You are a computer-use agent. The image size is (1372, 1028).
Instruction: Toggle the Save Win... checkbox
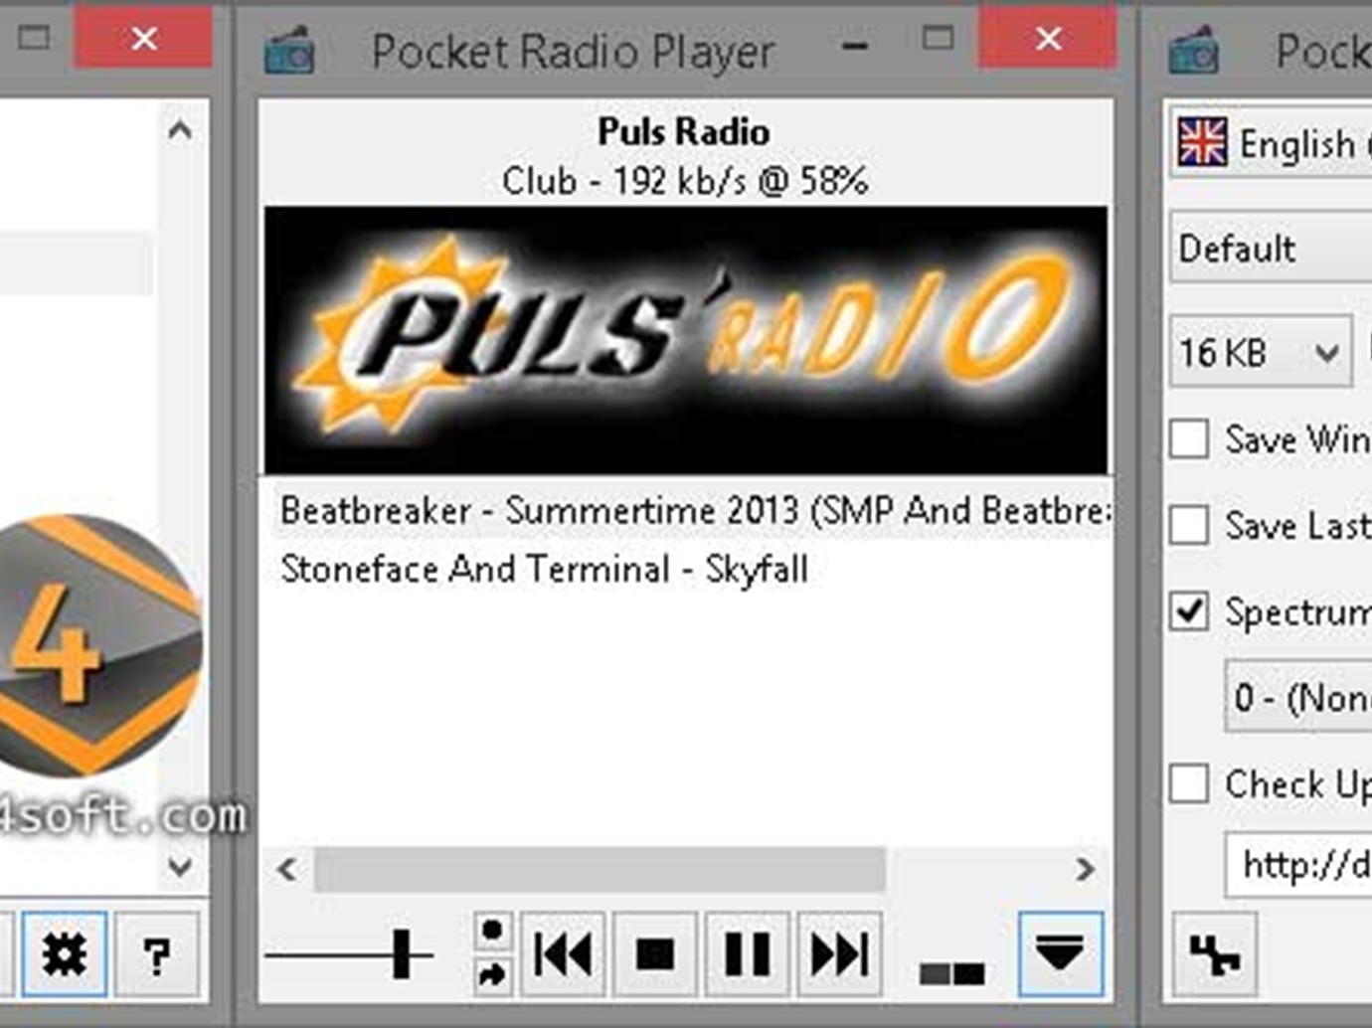point(1189,438)
